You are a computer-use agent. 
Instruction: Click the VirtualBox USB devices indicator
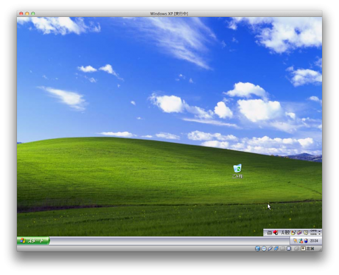270,249
